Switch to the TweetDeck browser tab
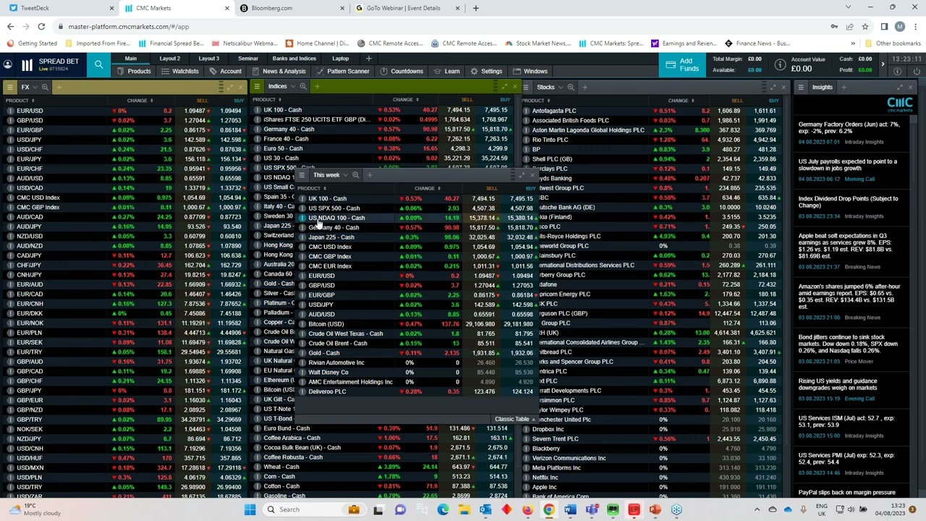 coord(60,8)
